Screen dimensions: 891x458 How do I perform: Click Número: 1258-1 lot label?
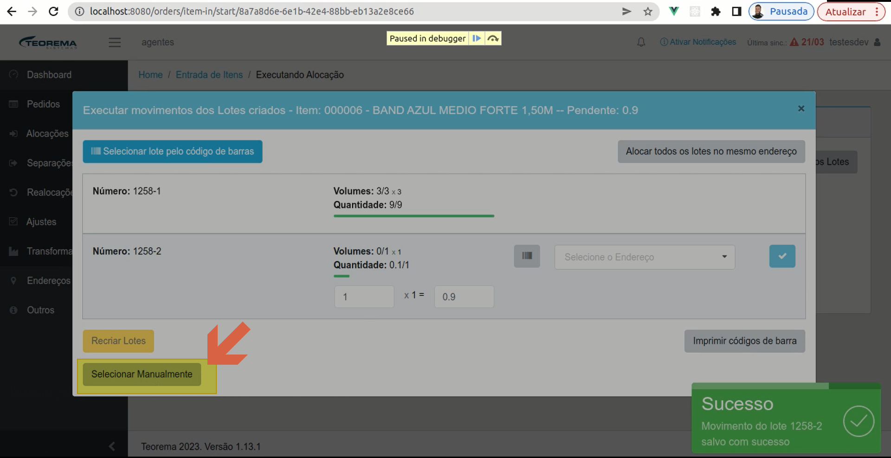[127, 191]
